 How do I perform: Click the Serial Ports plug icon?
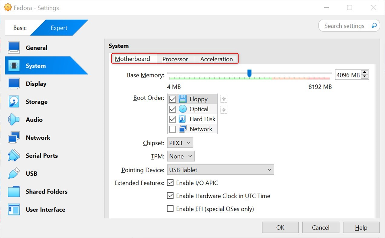click(x=14, y=155)
